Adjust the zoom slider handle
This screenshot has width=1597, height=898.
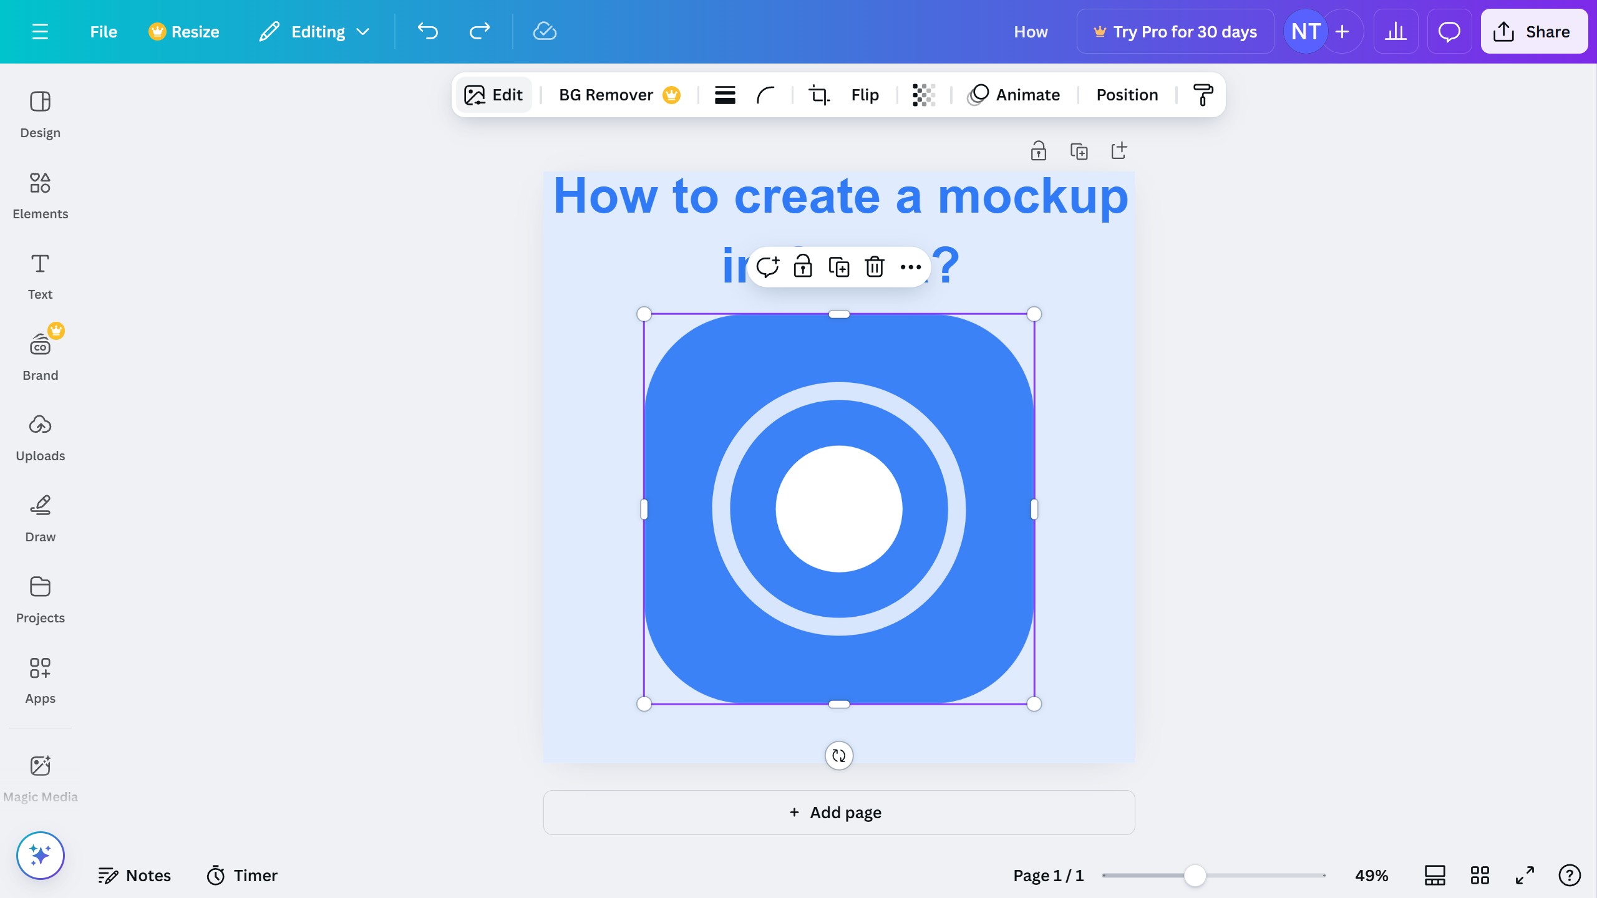(x=1195, y=876)
